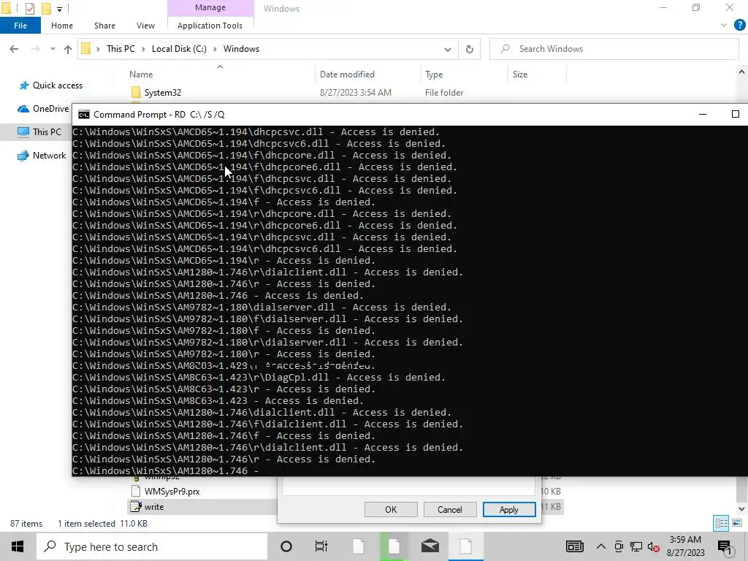This screenshot has width=748, height=561.
Task: Open Explorer Help question mark icon
Action: click(x=739, y=26)
